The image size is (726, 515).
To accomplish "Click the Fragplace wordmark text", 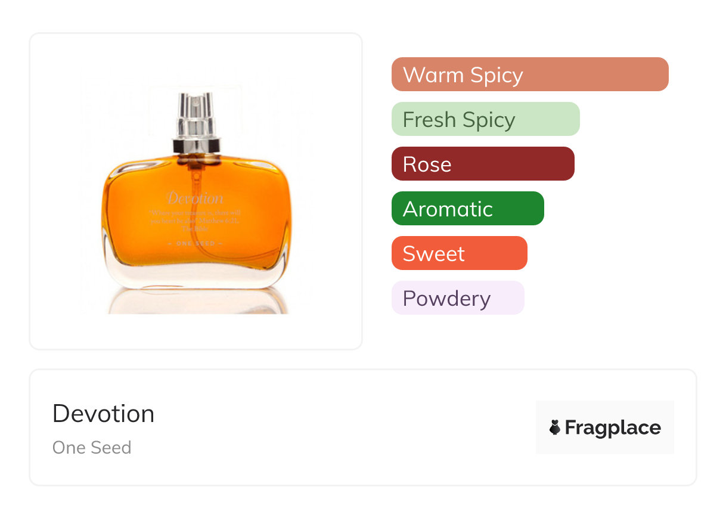I will tap(613, 428).
